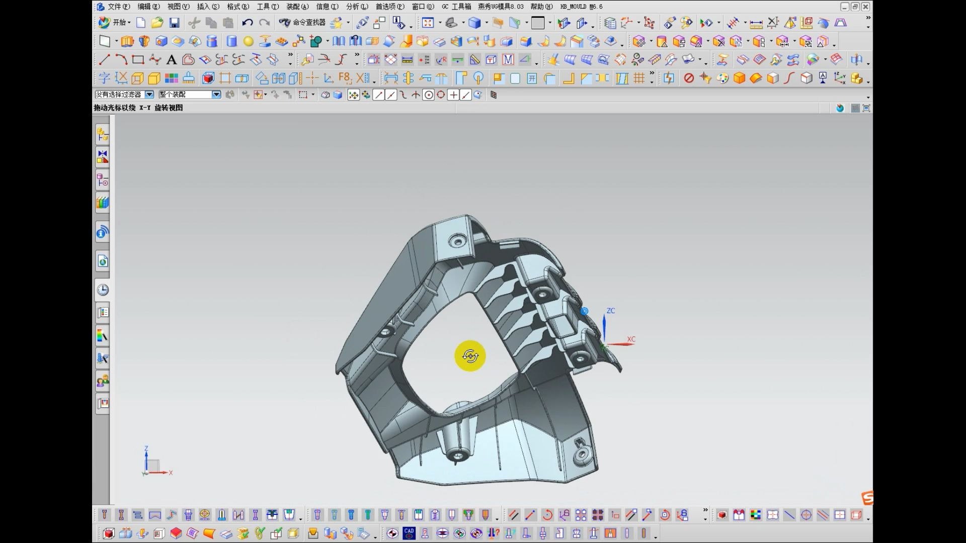Click the Undo arrow icon
The width and height of the screenshot is (966, 543).
(x=247, y=23)
